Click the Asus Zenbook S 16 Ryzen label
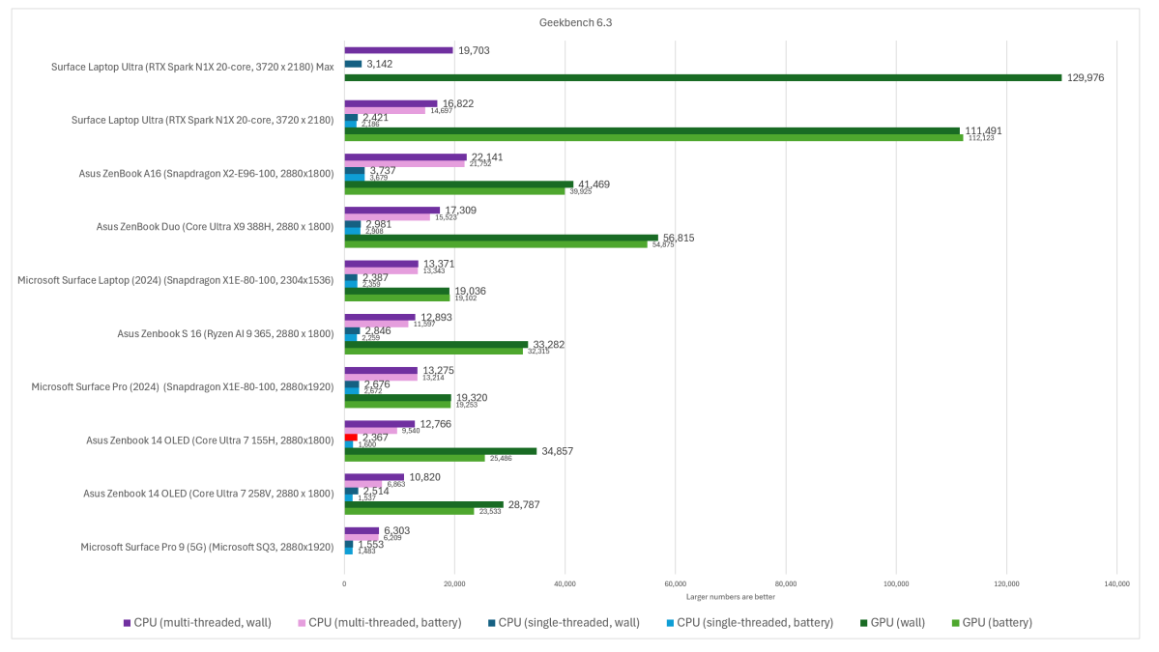This screenshot has height=652, width=1159. 225,334
